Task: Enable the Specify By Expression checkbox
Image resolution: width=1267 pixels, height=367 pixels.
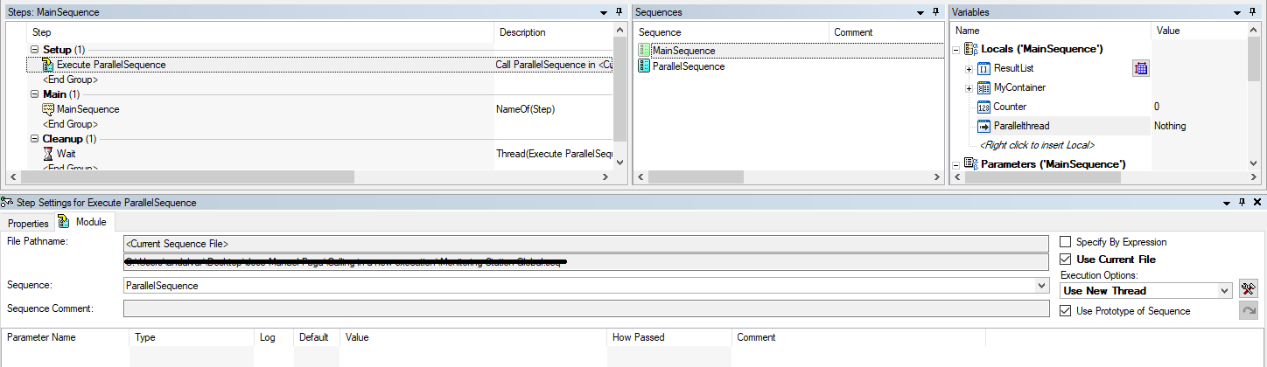Action: tap(1066, 242)
